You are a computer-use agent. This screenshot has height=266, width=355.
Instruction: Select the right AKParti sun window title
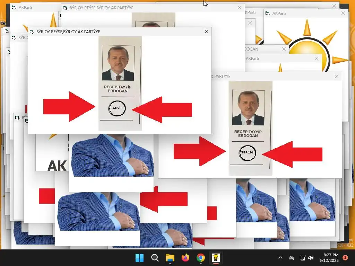[279, 14]
